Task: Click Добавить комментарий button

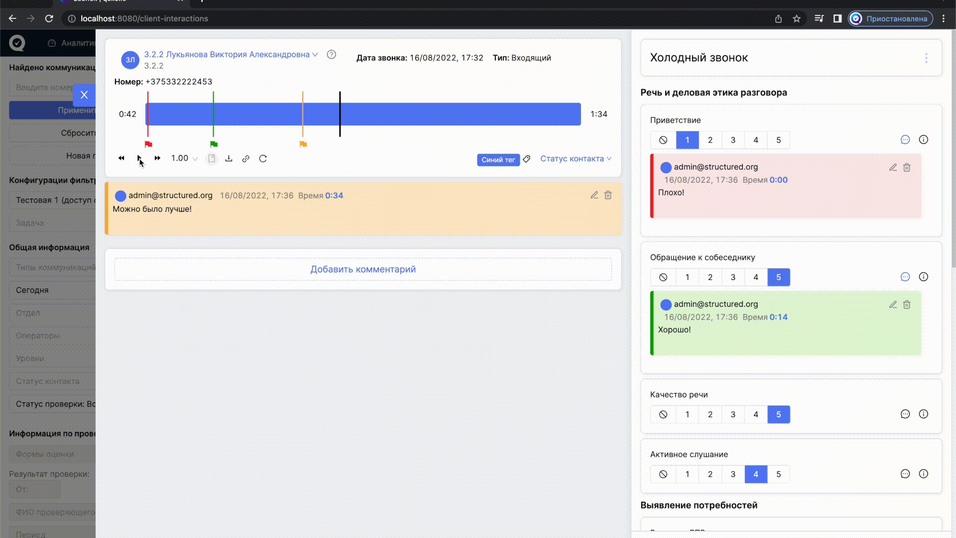Action: pyautogui.click(x=363, y=269)
